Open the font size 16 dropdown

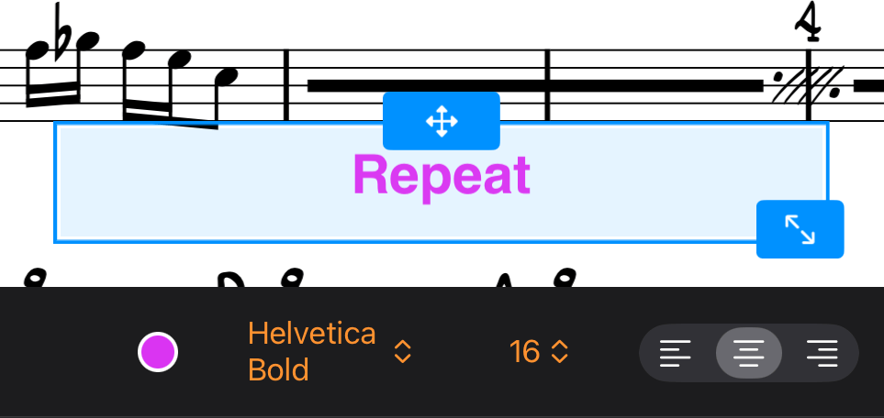(x=525, y=352)
